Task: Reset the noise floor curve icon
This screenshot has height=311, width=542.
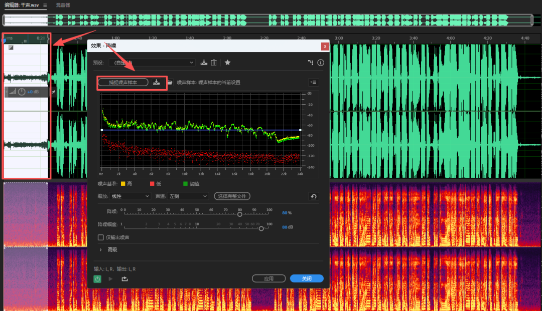Action: pos(314,196)
